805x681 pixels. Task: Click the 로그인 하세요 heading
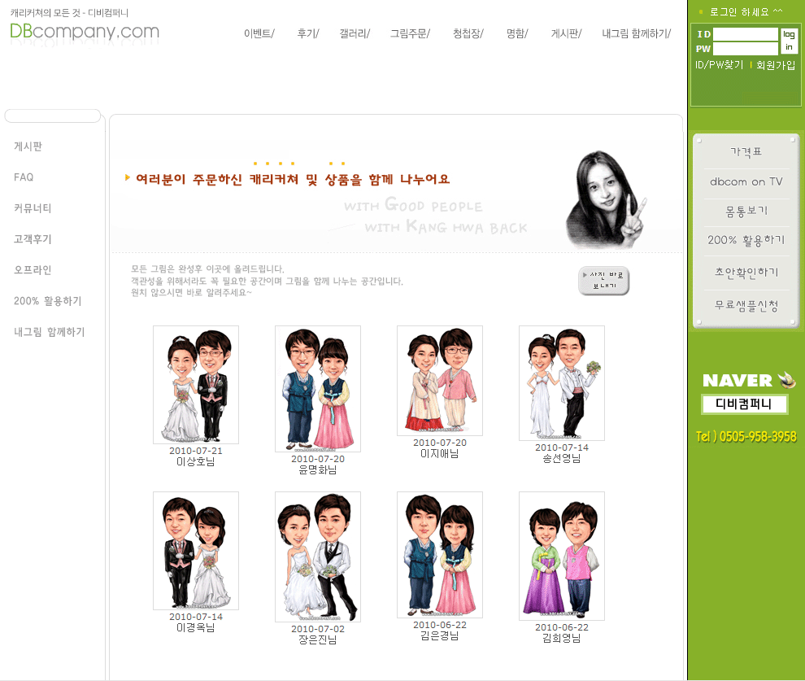(x=746, y=12)
